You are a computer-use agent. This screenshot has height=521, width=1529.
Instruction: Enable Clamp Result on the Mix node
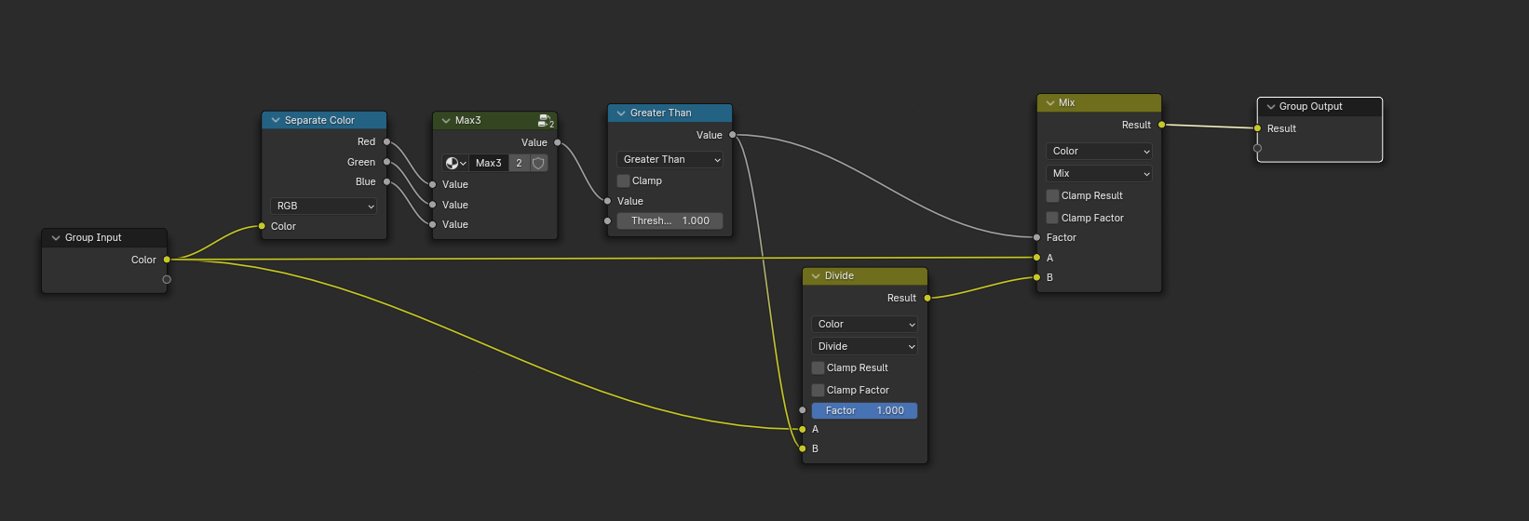click(1052, 195)
